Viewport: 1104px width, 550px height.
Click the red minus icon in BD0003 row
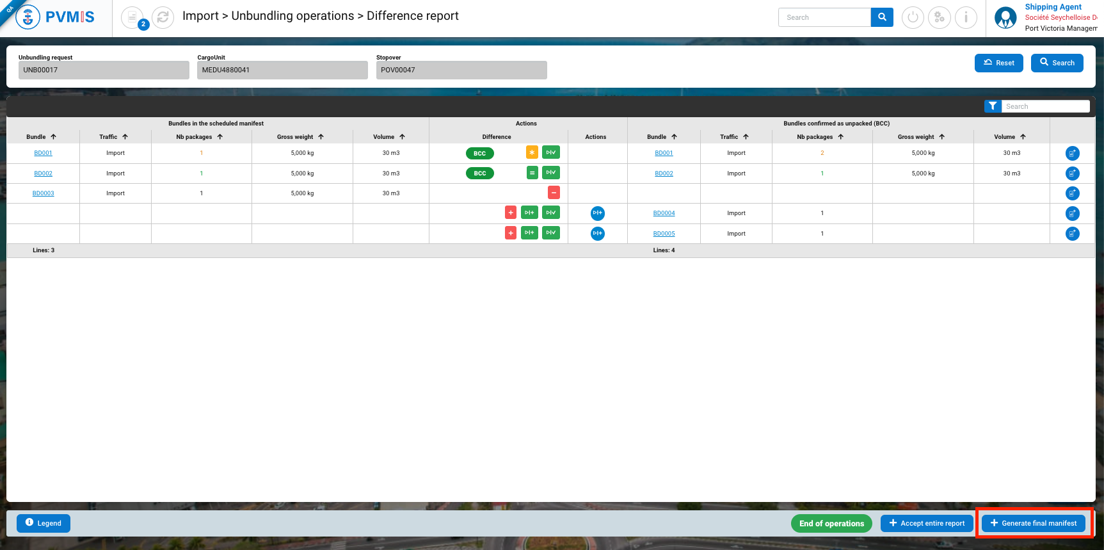coord(554,193)
